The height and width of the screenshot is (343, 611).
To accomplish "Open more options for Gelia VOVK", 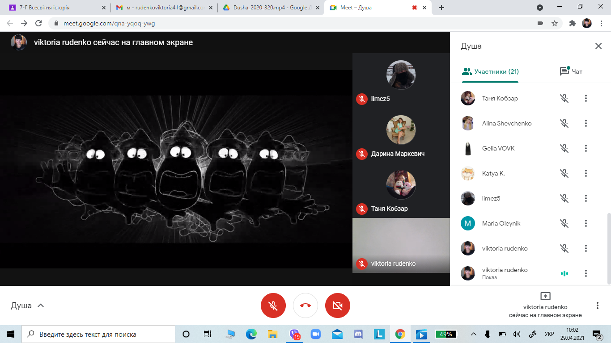I will click(x=586, y=148).
